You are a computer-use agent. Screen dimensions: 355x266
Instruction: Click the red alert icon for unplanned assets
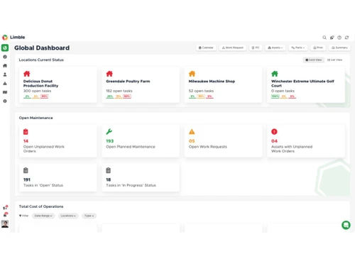click(274, 132)
